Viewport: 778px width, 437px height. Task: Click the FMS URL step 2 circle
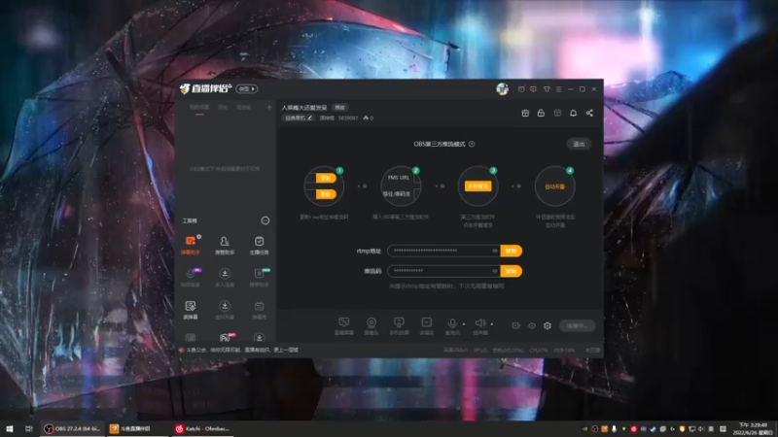pyautogui.click(x=401, y=186)
